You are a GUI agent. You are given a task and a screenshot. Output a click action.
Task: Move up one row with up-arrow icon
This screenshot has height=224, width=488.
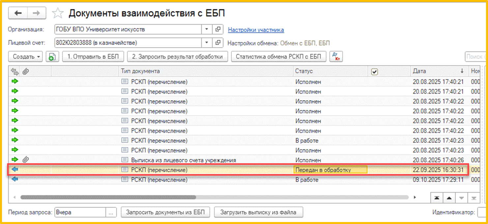pos(449,198)
